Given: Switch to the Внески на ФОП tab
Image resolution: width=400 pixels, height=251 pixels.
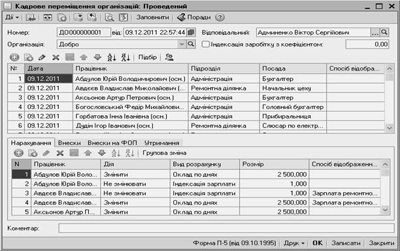Looking at the screenshot, I should (x=112, y=143).
